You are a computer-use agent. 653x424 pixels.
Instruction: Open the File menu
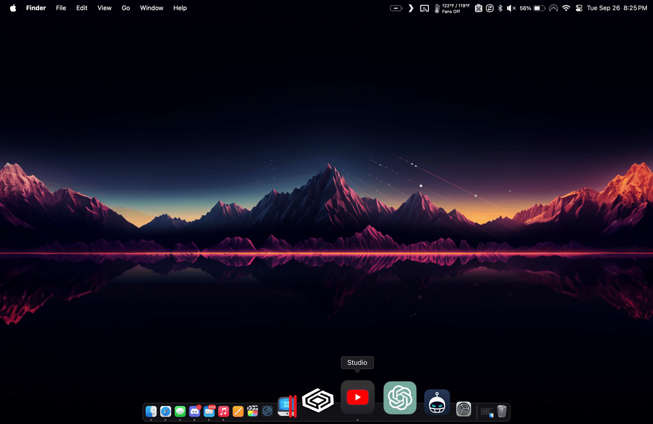pos(61,8)
